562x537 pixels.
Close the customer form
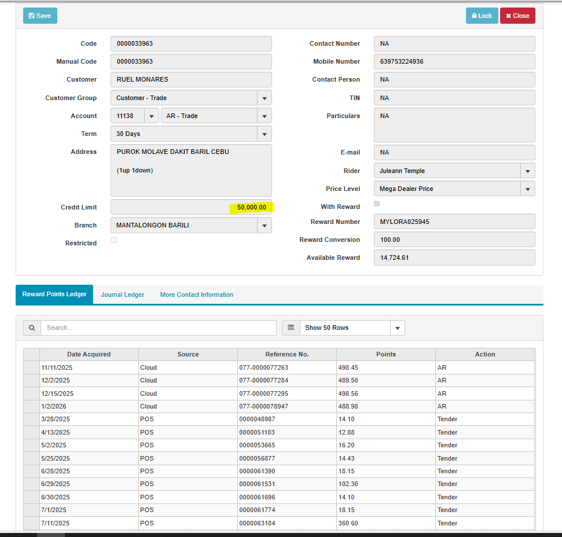(x=517, y=16)
